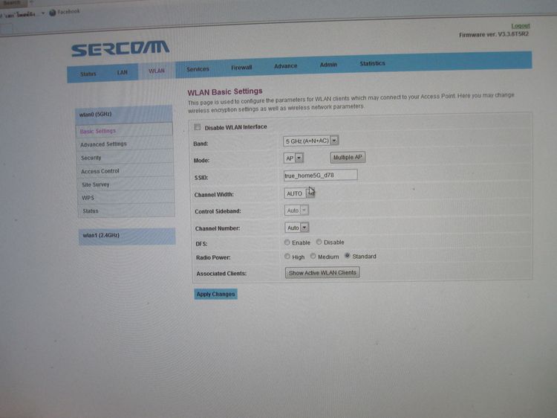Click the Associated Clients label
This screenshot has width=557, height=418.
(221, 274)
